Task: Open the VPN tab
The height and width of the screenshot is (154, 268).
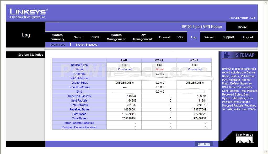Action: tap(180, 37)
